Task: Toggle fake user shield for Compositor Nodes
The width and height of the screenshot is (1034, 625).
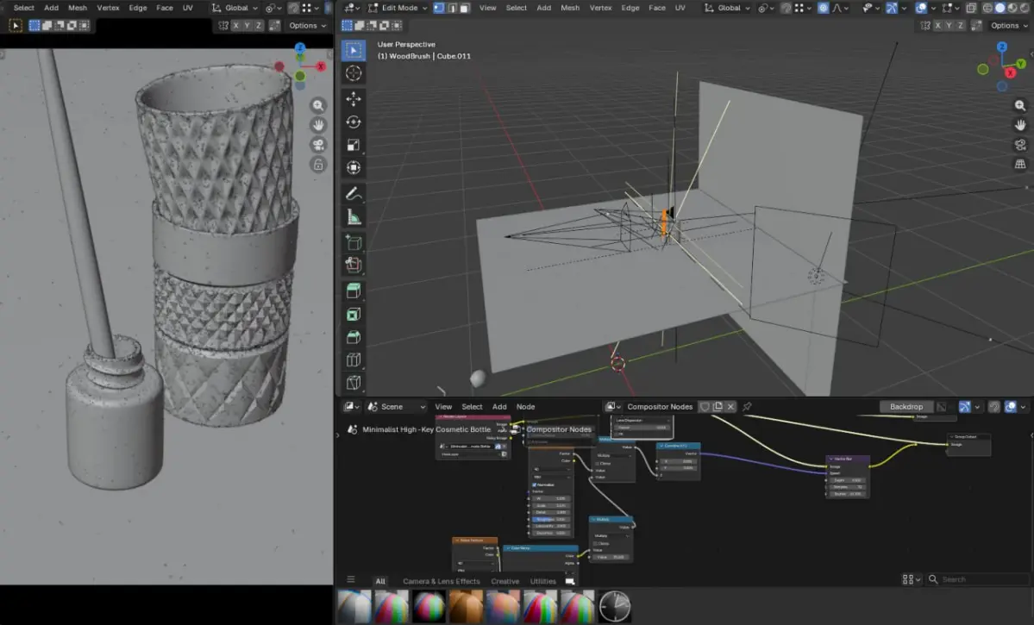Action: pyautogui.click(x=705, y=407)
